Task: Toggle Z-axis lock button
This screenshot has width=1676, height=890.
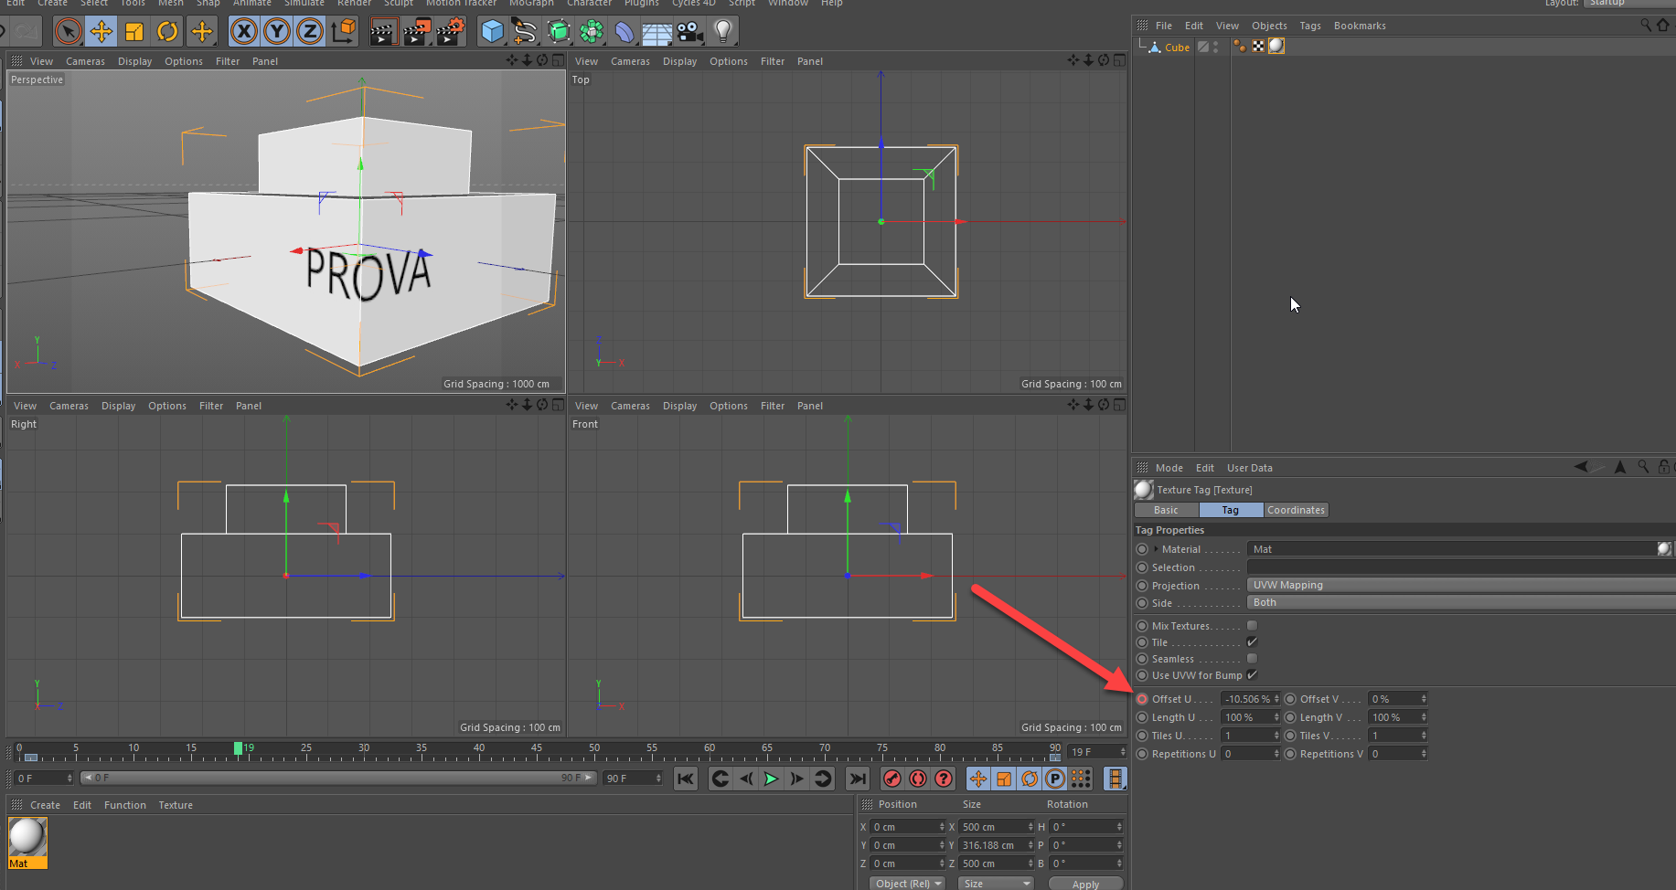Action: pyautogui.click(x=310, y=32)
